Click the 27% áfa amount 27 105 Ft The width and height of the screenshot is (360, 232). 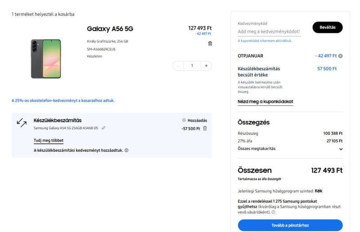tap(334, 141)
